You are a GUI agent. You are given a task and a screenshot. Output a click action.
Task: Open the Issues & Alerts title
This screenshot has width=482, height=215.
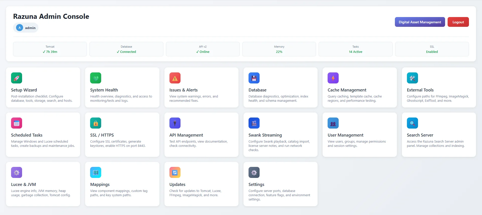[x=184, y=90]
